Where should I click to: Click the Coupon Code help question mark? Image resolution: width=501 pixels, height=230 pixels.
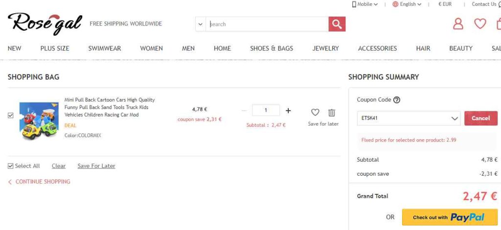[397, 100]
